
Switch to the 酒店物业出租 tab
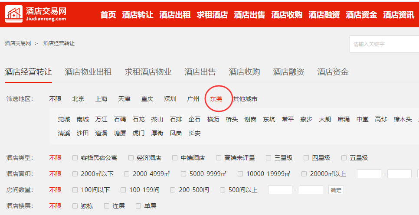point(88,72)
